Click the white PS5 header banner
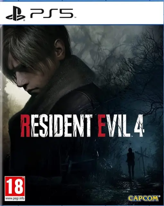Screen dimensions: 164x206 [82, 13]
